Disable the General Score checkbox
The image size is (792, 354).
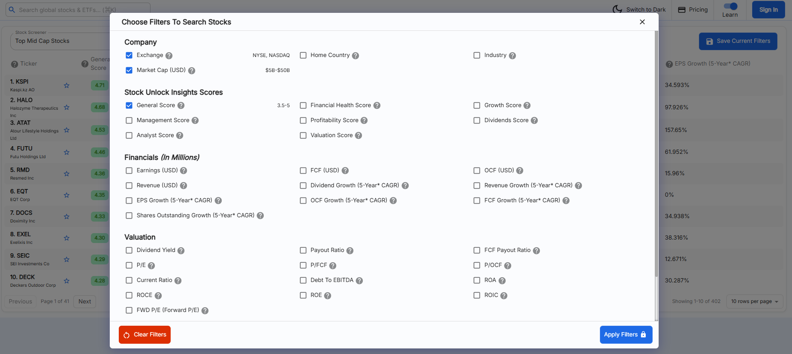129,105
